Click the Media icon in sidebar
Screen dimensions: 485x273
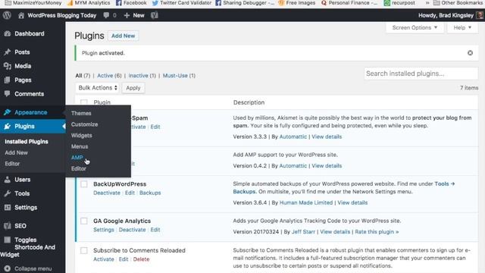[8, 66]
